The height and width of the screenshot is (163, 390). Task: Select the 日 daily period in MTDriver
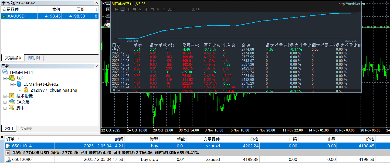(x=123, y=9)
